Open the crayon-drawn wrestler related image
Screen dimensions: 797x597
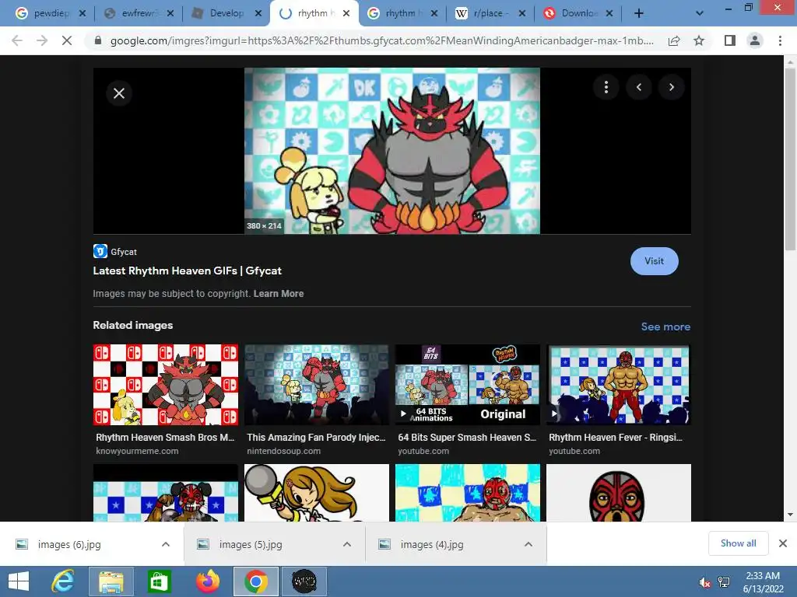coord(468,492)
